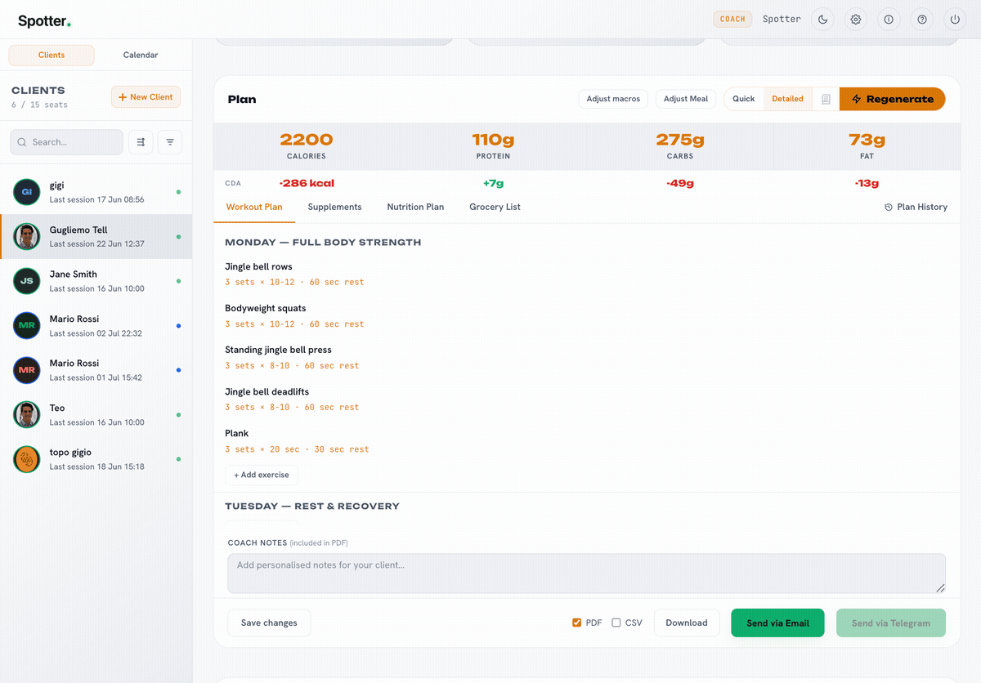Click the Jingle bell rows exercise
The height and width of the screenshot is (683, 981).
(x=258, y=267)
